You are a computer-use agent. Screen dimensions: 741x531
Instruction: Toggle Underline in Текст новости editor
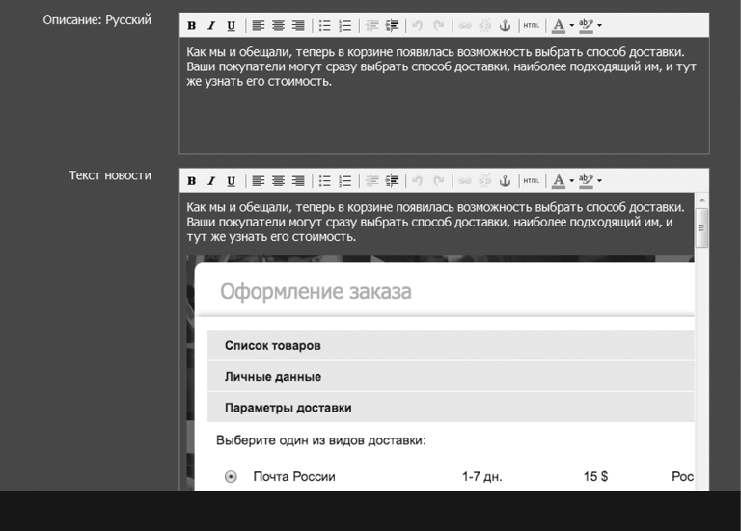coord(232,181)
